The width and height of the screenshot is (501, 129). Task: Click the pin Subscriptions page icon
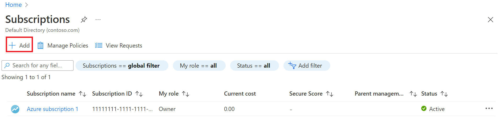pyautogui.click(x=84, y=20)
